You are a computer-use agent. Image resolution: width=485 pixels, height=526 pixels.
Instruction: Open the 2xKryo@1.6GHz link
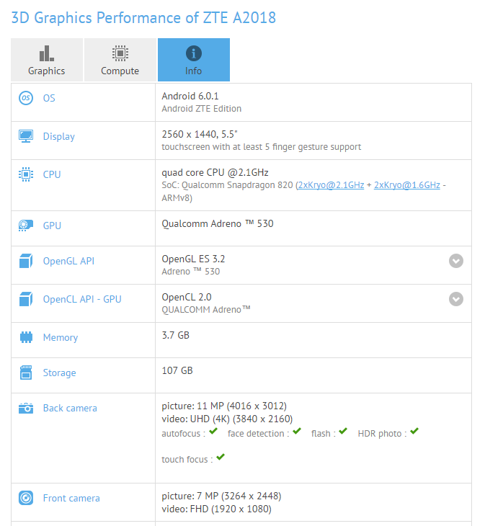[x=407, y=185]
